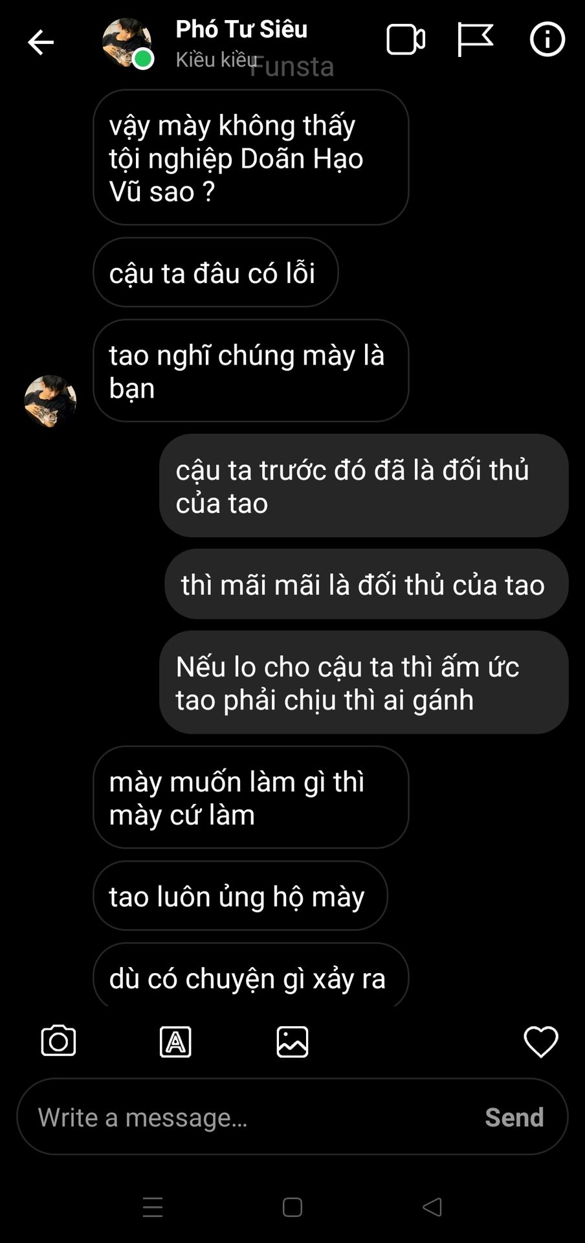Open the camera icon above message field

pyautogui.click(x=58, y=1041)
